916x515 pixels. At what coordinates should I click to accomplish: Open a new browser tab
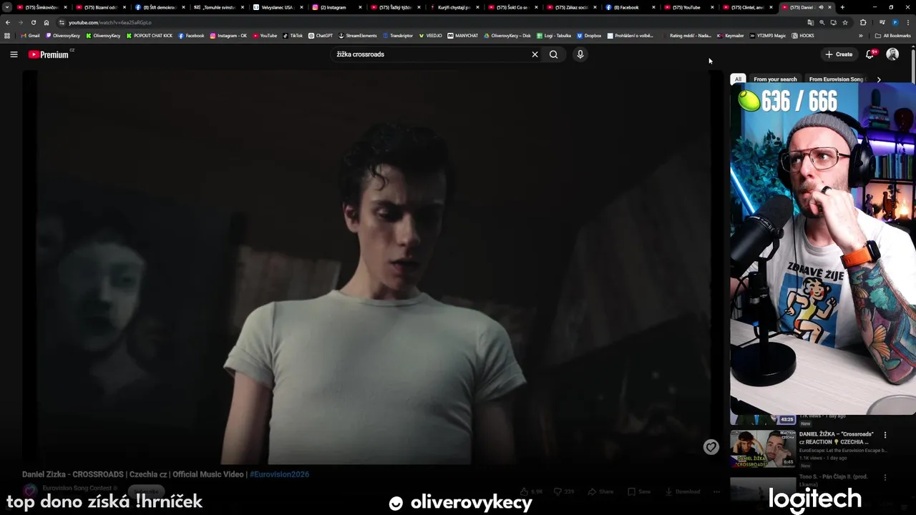(842, 7)
